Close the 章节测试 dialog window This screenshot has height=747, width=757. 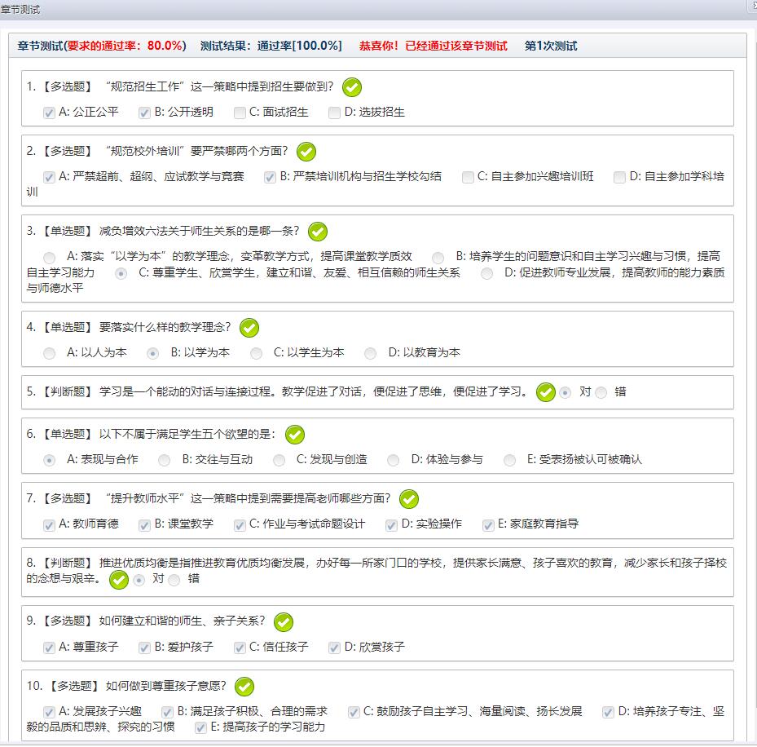tap(752, 7)
